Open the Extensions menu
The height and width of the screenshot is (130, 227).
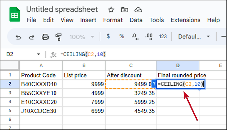(x=185, y=20)
